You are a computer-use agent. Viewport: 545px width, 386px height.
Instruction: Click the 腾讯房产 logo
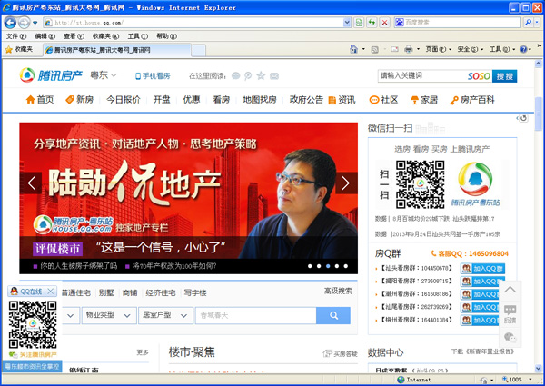[x=51, y=75]
